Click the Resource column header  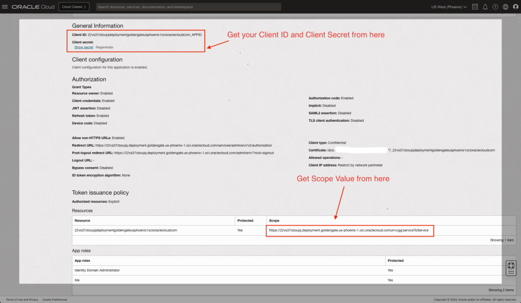pos(83,220)
